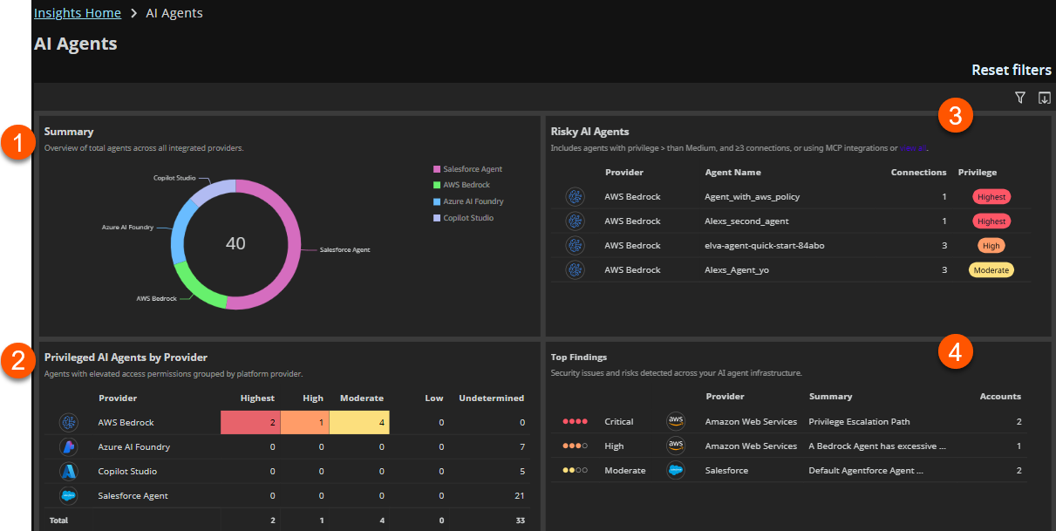1056x531 pixels.
Task: Click the blue Azure AI Foundry donut segment
Action: (179, 228)
